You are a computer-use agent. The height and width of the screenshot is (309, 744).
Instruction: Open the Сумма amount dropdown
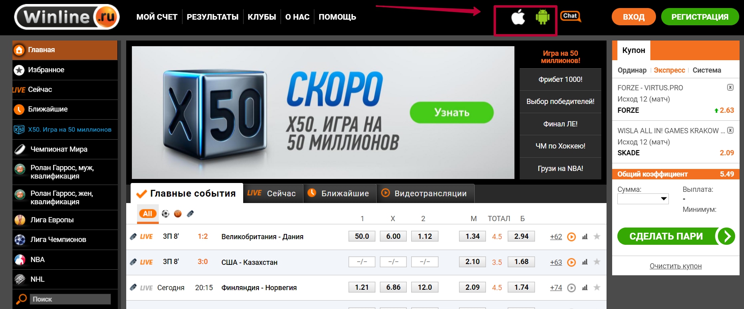643,199
